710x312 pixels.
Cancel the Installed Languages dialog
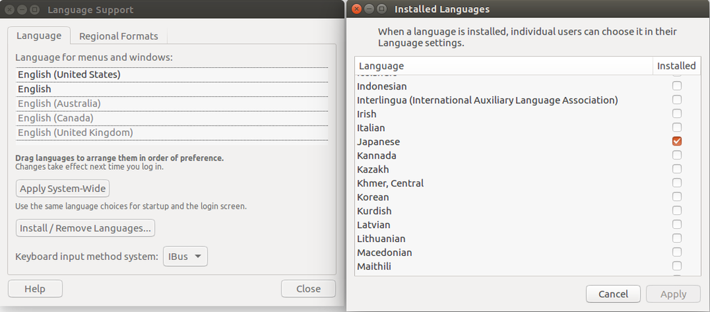pos(613,294)
